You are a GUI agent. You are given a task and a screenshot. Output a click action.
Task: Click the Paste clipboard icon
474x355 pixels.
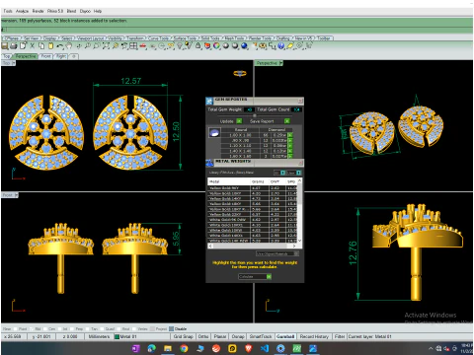coord(51,46)
